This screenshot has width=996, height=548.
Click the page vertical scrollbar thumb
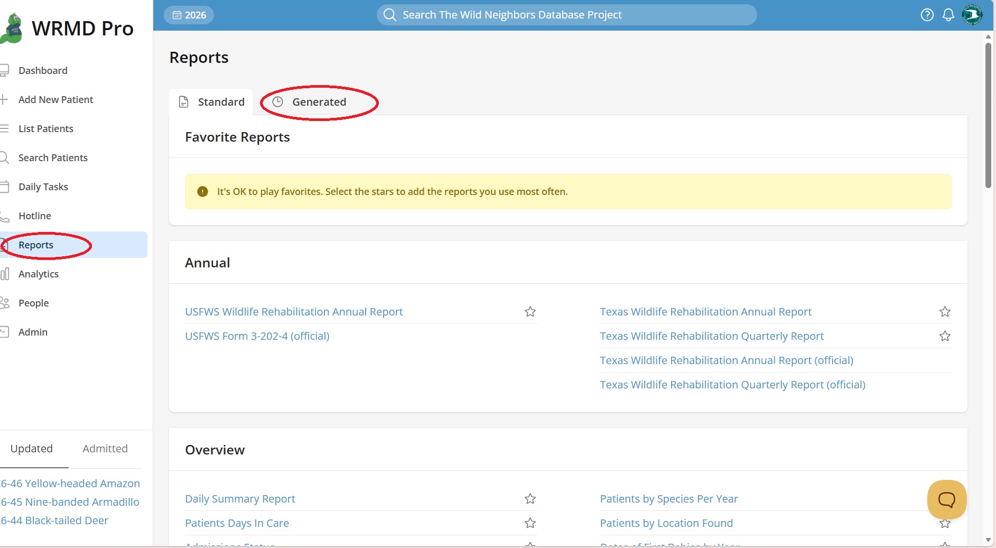988,115
